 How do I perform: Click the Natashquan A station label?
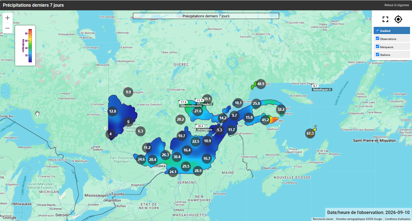[x=322, y=89]
